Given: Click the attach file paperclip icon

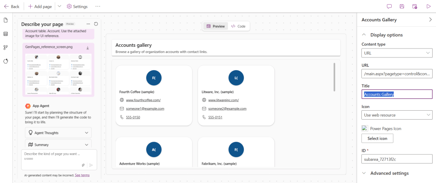Looking at the screenshot, I should pyautogui.click(x=84, y=165).
